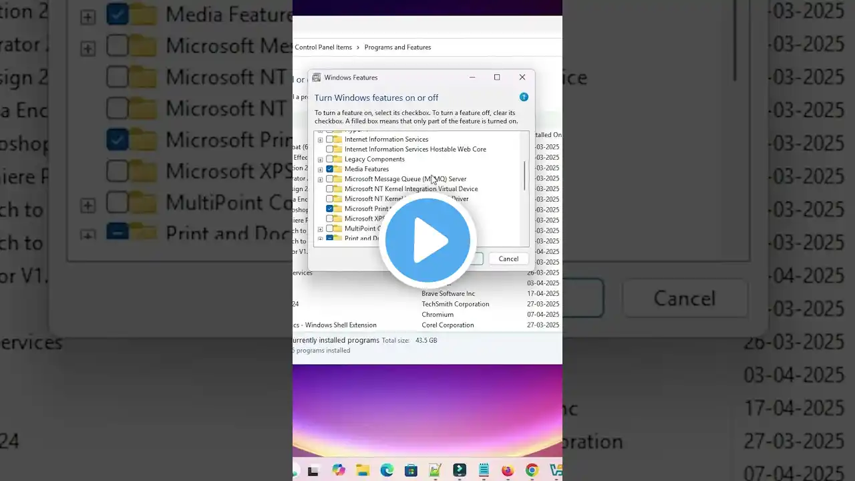Select Internet Information Services Hostable Web Core label

tap(415, 150)
